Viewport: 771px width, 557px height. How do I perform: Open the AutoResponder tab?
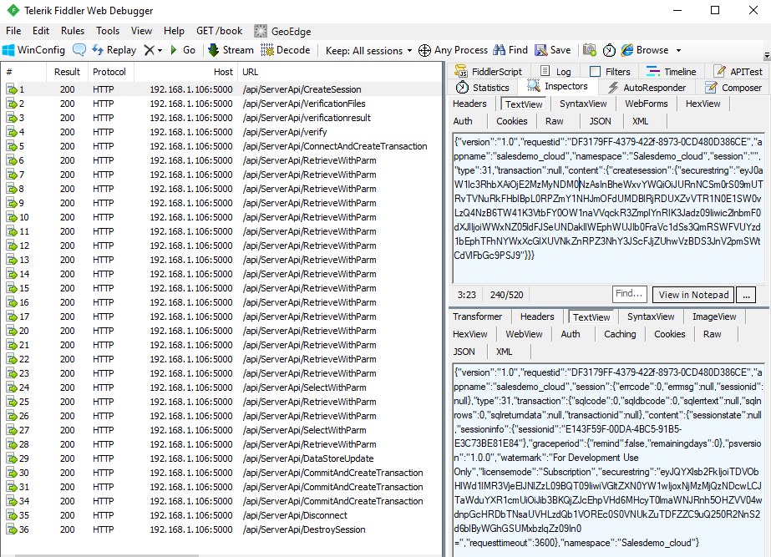(x=647, y=88)
